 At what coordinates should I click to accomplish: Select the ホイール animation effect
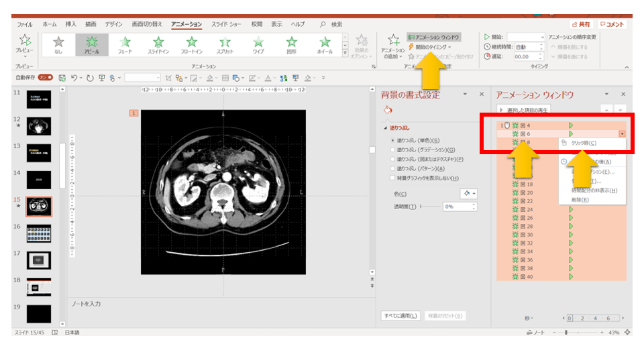click(x=325, y=44)
